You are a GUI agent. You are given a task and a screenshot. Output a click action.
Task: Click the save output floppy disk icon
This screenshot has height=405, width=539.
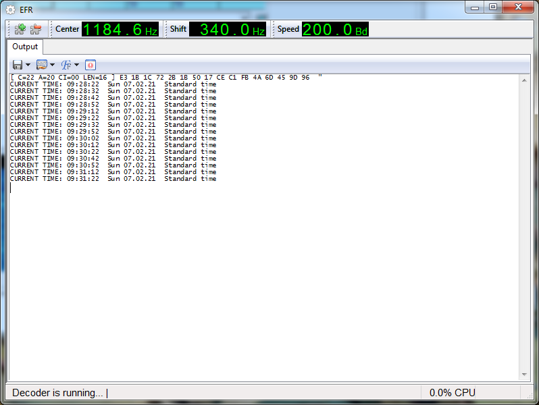17,65
